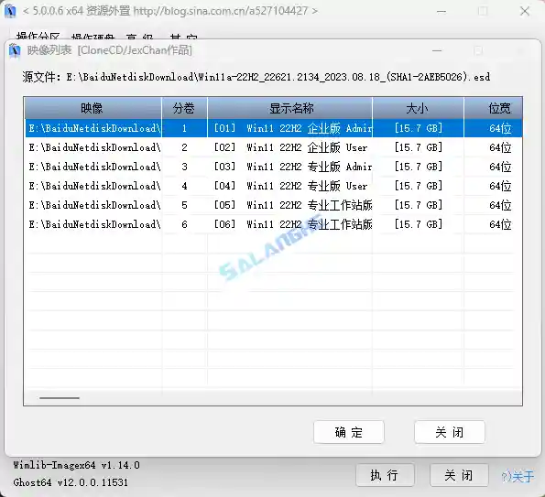Sort by the 分卷 column header

click(x=184, y=108)
